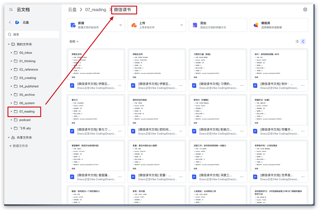Open more options for 曾国藩传 document
The width and height of the screenshot is (319, 210).
coord(120,177)
